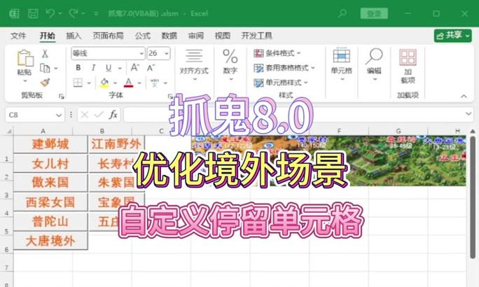
Task: Expand the borders dropdown arrow
Action: [x=89, y=83]
